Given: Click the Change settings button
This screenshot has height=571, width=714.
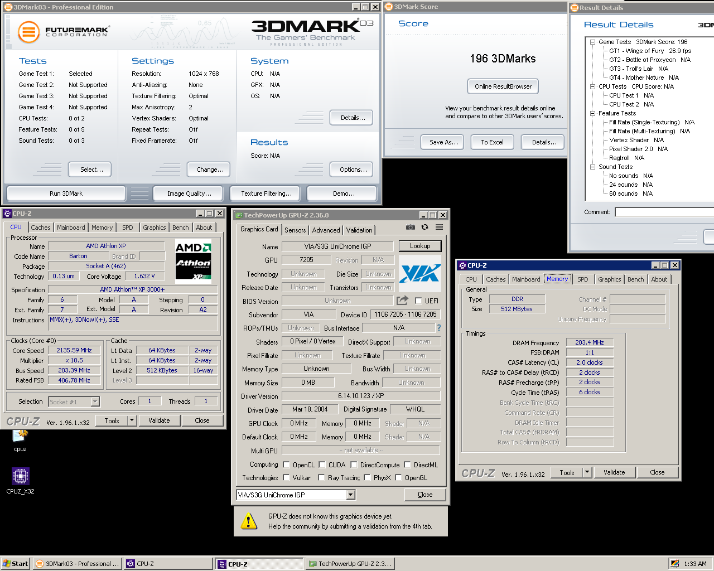Looking at the screenshot, I should (210, 170).
